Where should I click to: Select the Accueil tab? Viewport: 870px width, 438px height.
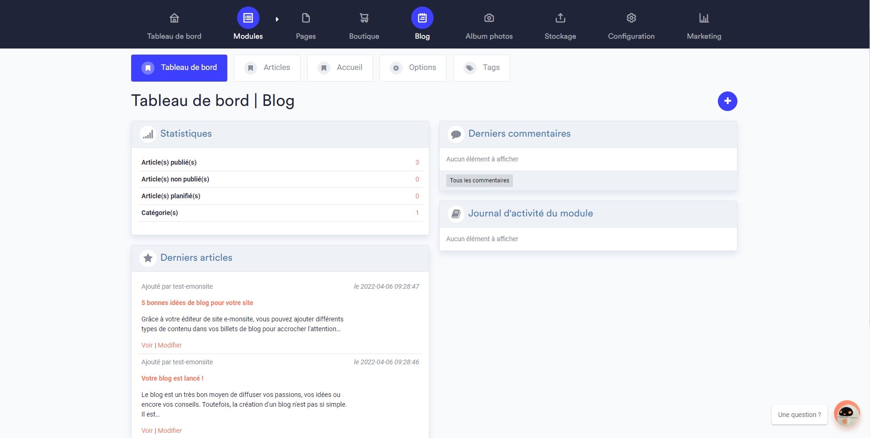(x=340, y=68)
